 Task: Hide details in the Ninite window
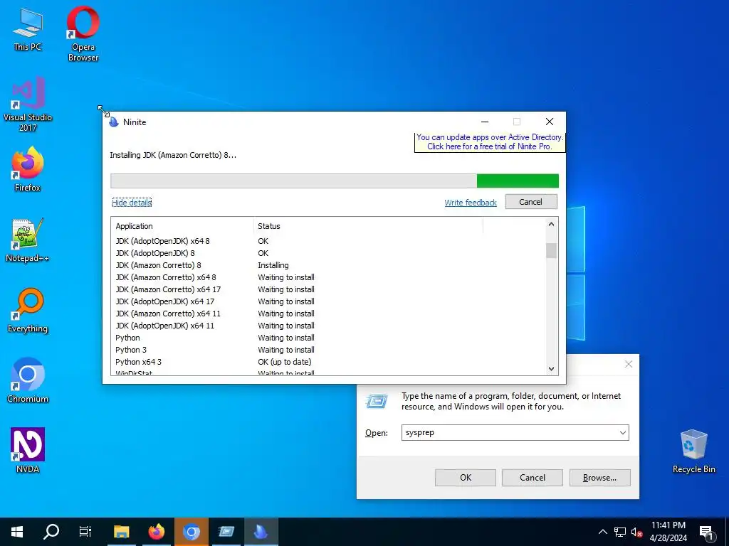tap(132, 203)
